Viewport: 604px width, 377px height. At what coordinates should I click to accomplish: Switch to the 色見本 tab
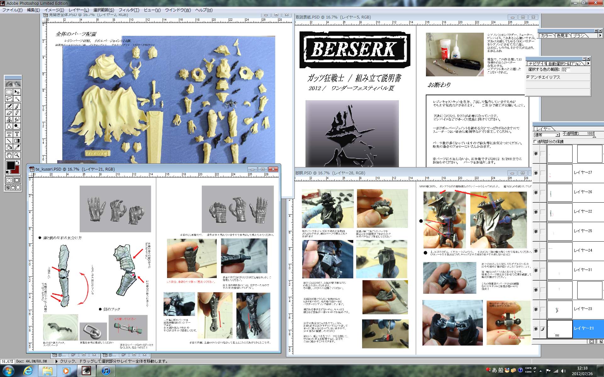point(562,36)
